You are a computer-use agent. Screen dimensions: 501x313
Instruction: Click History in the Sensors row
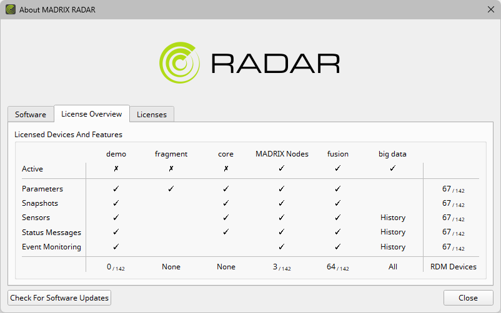click(x=393, y=218)
